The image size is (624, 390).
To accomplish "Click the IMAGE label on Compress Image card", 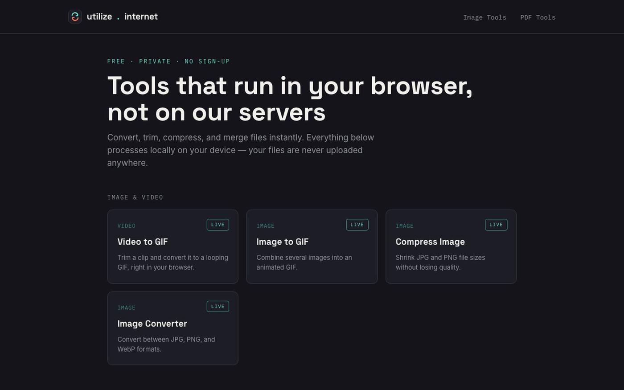I will point(405,226).
